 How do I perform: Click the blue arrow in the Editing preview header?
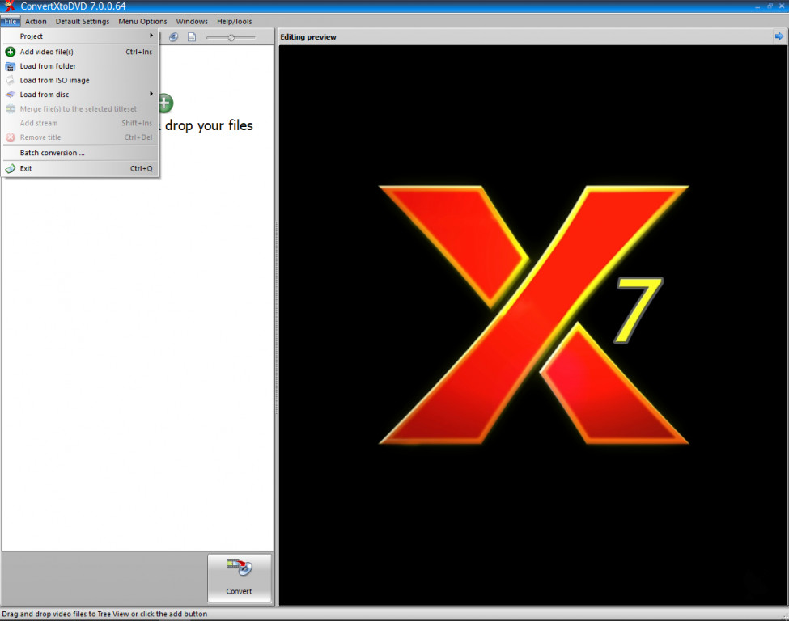(778, 36)
